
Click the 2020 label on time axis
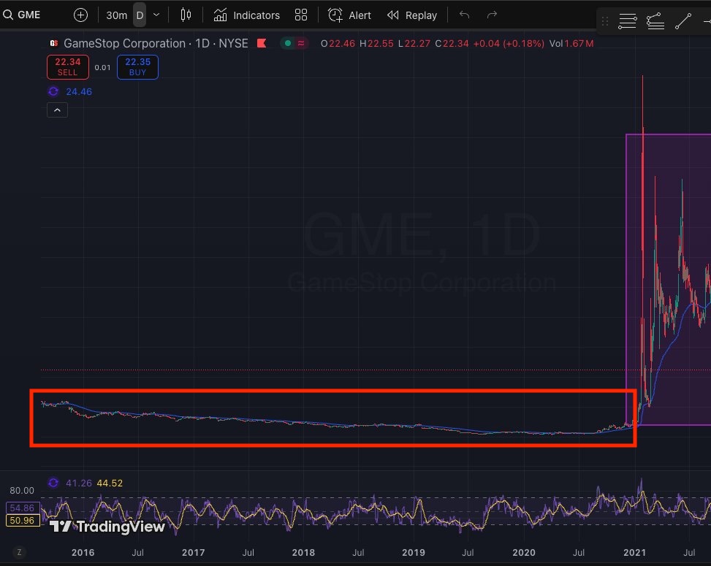click(x=524, y=553)
